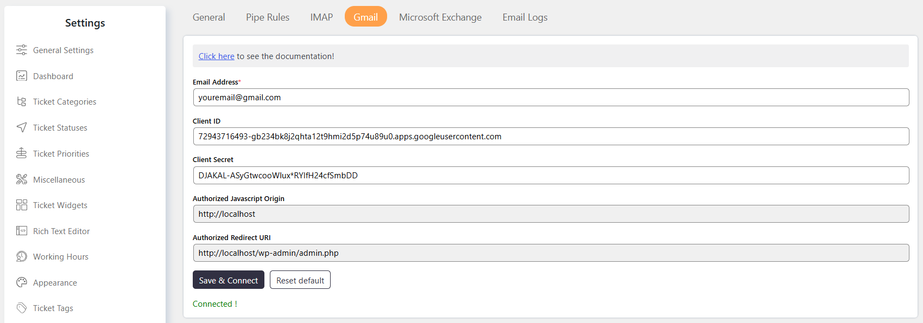
Task: Click the Rich Text Editor icon
Action: (22, 231)
